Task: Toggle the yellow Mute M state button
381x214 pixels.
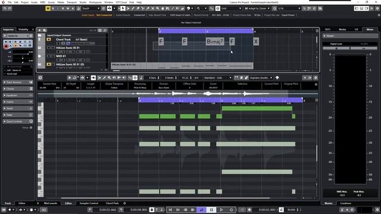Action: click(x=48, y=8)
